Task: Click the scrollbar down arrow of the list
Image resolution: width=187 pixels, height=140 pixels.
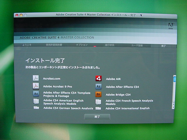Action: click(173, 108)
